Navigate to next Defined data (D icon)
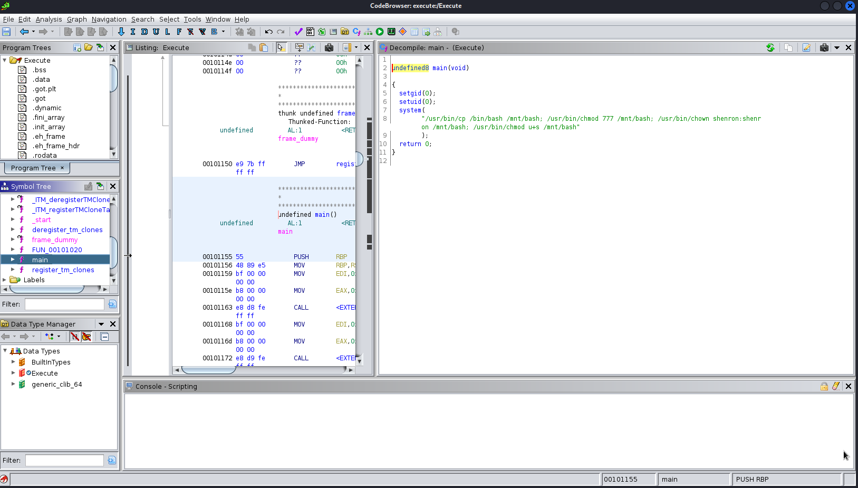Image resolution: width=858 pixels, height=488 pixels. tap(144, 32)
